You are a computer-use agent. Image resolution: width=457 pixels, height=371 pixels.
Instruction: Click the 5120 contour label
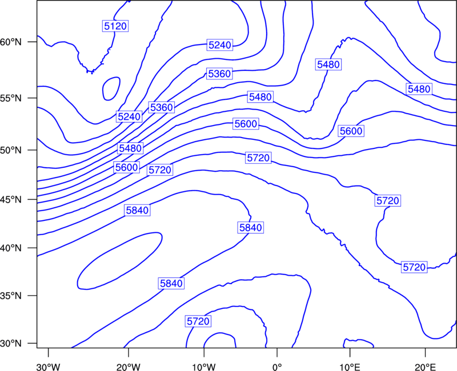(115, 26)
